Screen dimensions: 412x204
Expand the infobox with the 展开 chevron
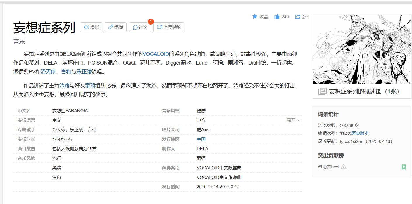pos(292,120)
